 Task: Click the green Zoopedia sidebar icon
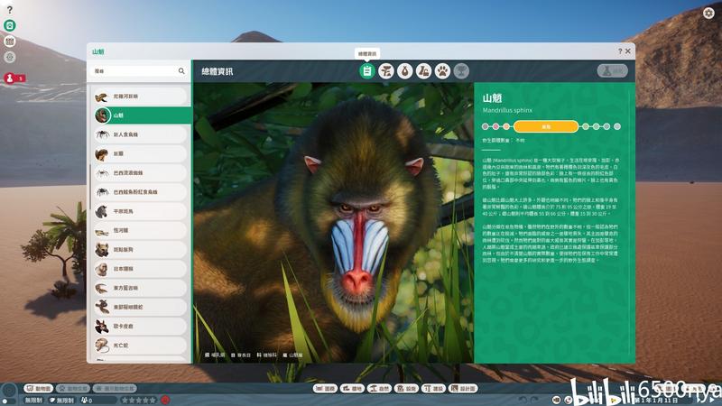(10, 25)
